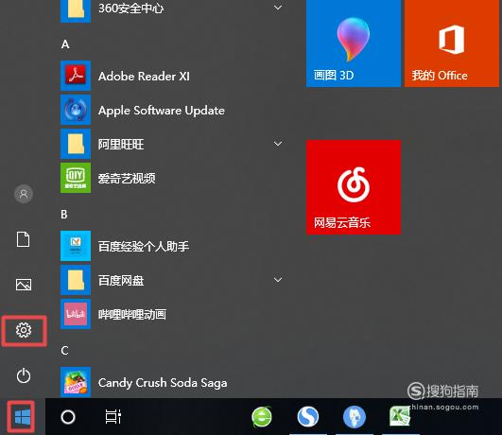Click the user account avatar

(24, 194)
